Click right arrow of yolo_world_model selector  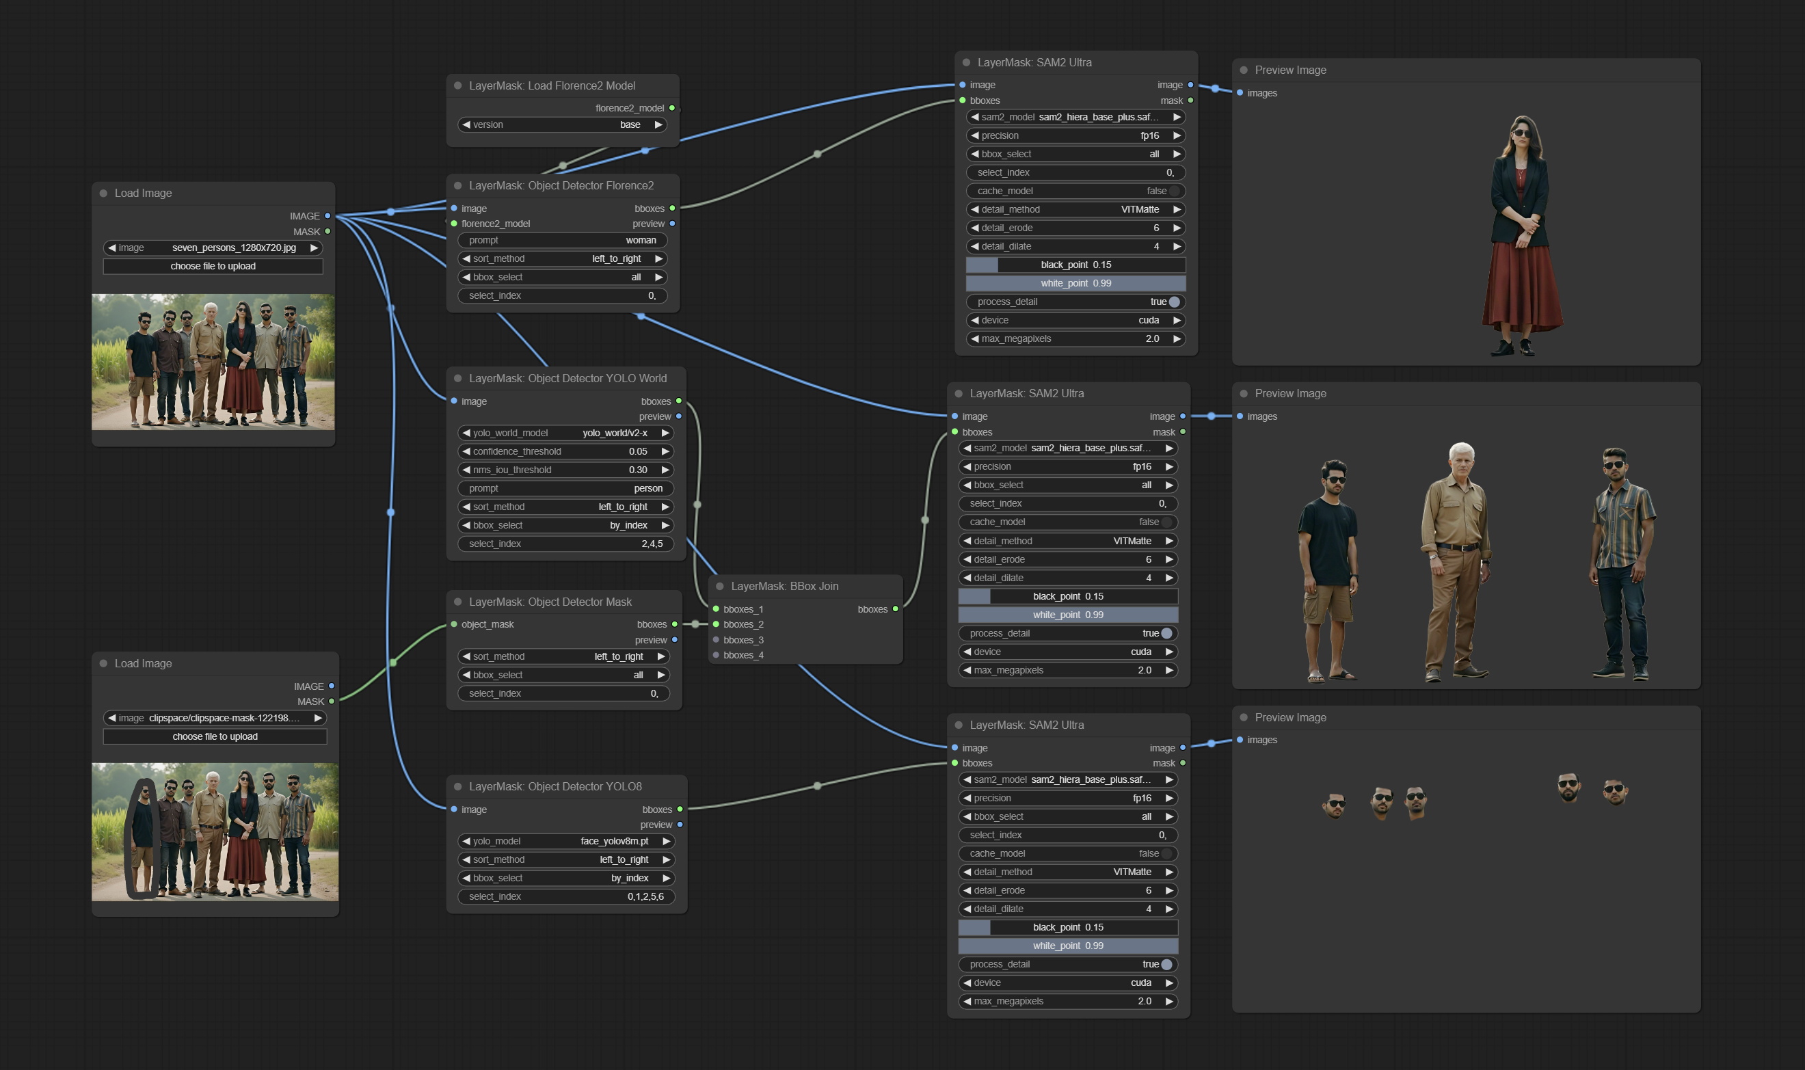click(665, 433)
